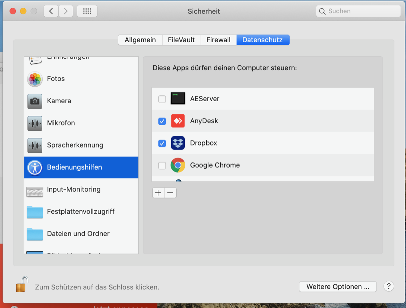The height and width of the screenshot is (308, 406).
Task: Click the open padlock icon
Action: tap(22, 284)
